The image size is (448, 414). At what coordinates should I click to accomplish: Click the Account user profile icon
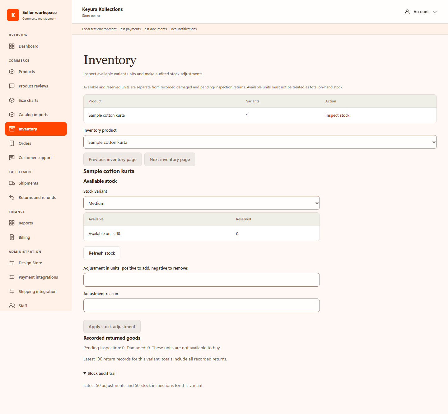click(x=407, y=12)
